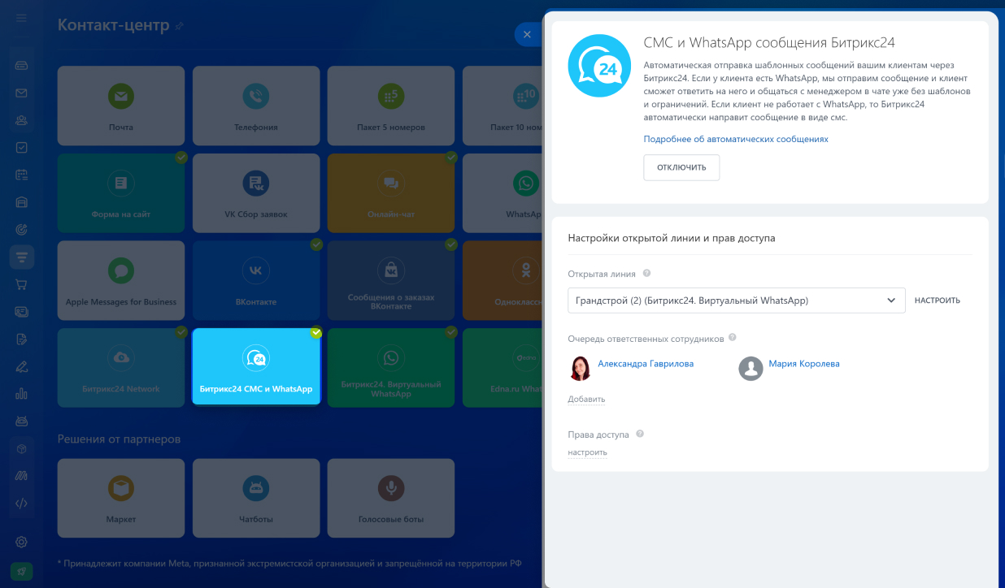Click the Добавить link under the employee queue
This screenshot has height=588, width=1005.
(x=586, y=400)
